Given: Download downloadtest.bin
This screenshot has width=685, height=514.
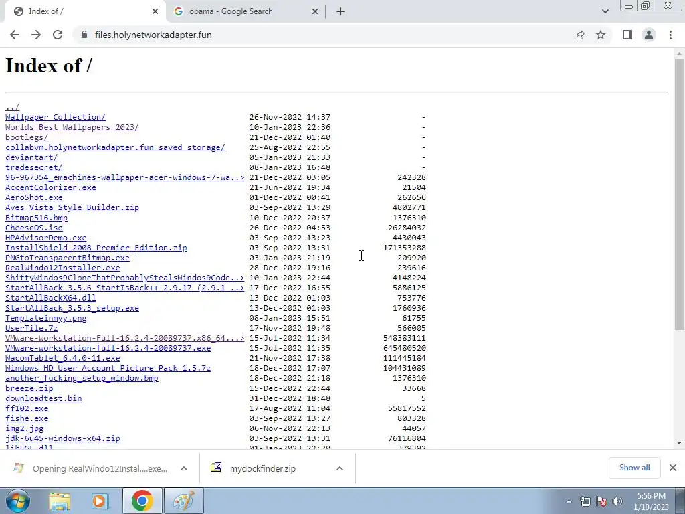Looking at the screenshot, I should pos(43,399).
